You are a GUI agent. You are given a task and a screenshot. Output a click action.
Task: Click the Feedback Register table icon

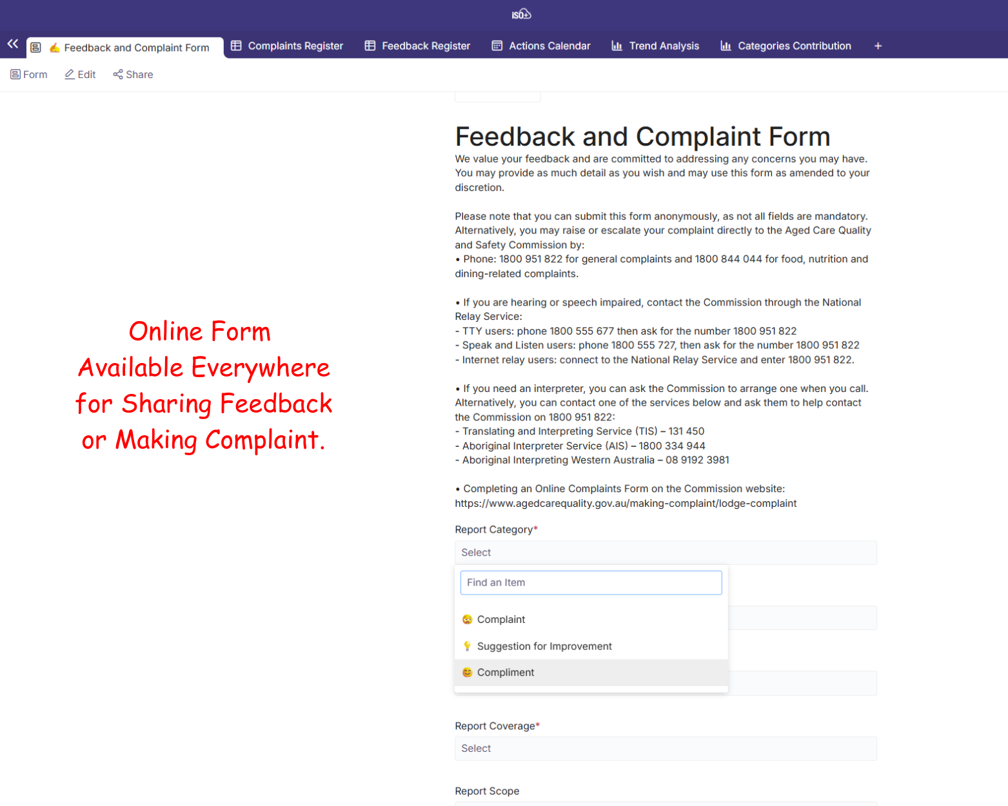coord(370,46)
